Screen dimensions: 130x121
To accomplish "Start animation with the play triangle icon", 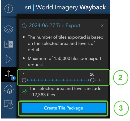I will pos(9,59).
